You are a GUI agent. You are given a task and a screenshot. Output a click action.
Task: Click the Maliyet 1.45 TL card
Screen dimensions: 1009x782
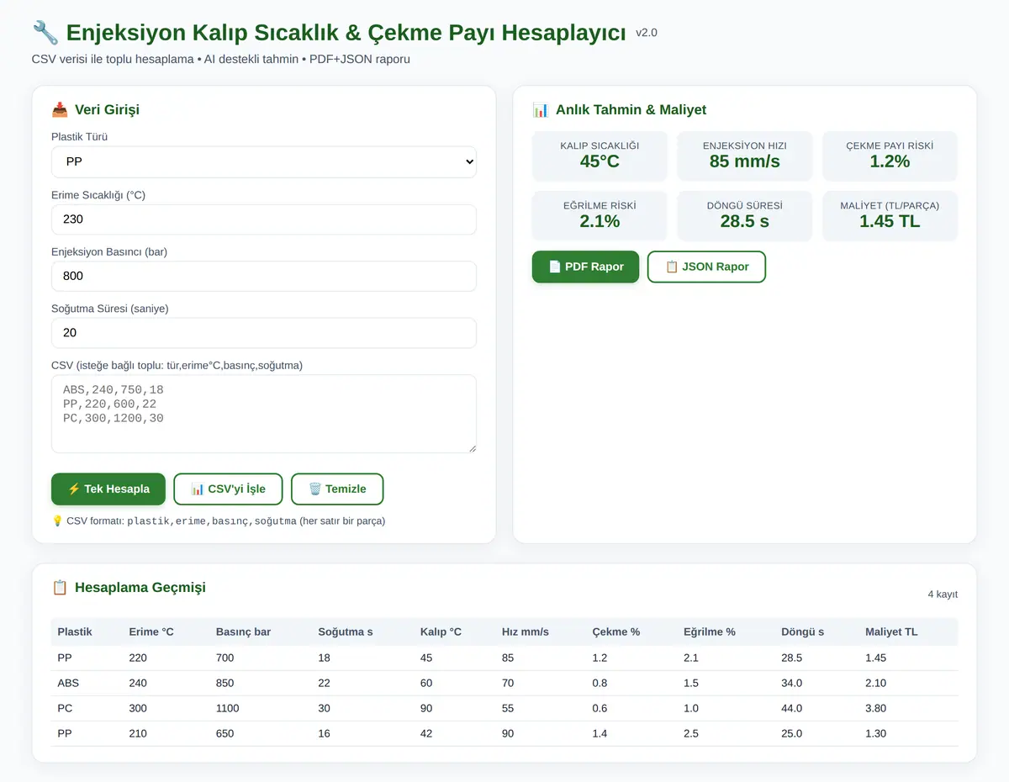(890, 216)
